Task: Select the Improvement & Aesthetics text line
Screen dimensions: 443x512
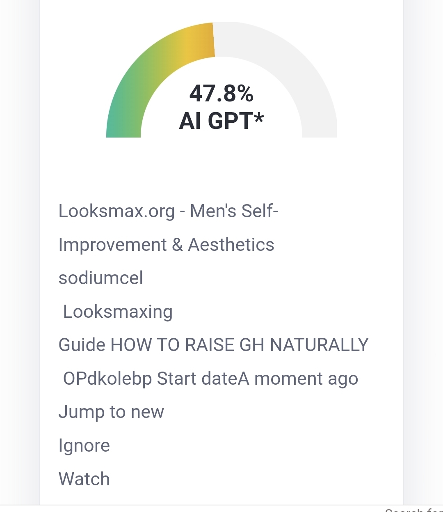Action: pyautogui.click(x=166, y=245)
